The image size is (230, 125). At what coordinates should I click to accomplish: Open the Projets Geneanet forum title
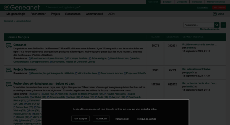point(25,69)
